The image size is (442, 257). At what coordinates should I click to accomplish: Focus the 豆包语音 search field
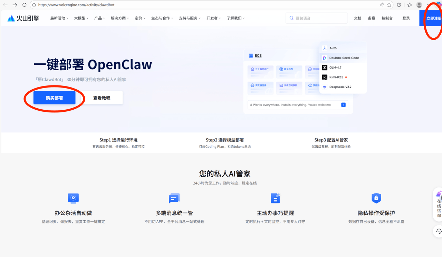317,18
